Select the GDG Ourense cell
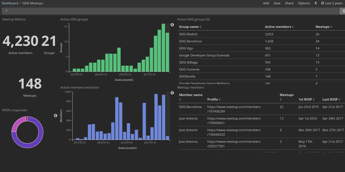The width and height of the screenshot is (345, 172). (189, 69)
